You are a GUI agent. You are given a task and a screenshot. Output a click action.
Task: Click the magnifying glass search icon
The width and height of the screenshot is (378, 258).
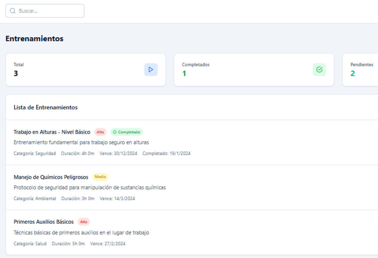coord(13,11)
